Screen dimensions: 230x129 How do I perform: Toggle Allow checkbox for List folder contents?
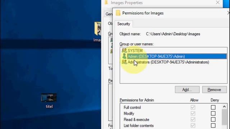[x=193, y=125]
